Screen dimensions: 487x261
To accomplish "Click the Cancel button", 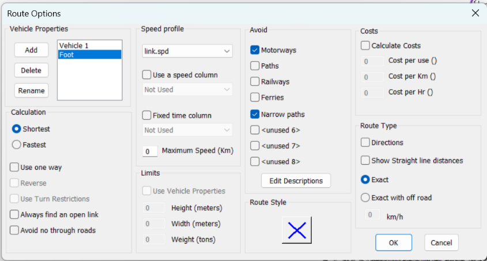I will (x=441, y=243).
